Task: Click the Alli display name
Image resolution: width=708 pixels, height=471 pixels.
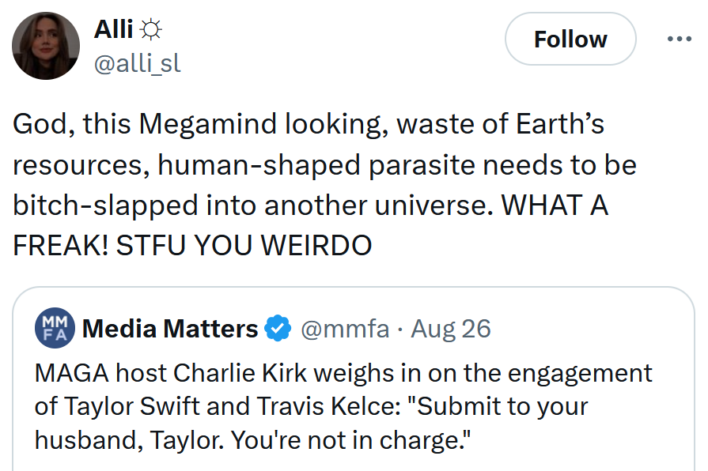Action: pyautogui.click(x=112, y=28)
